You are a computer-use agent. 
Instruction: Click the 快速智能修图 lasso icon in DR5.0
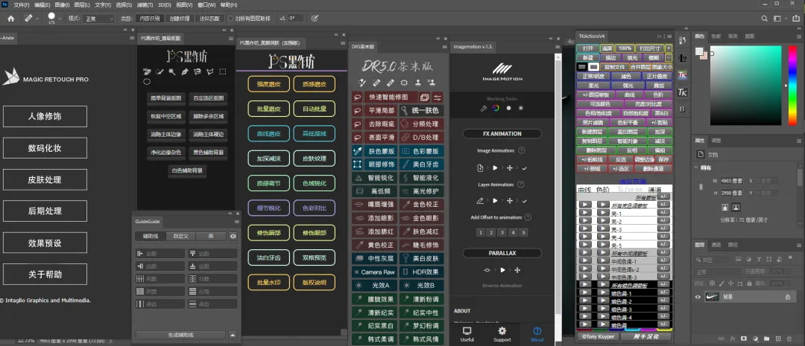(357, 97)
